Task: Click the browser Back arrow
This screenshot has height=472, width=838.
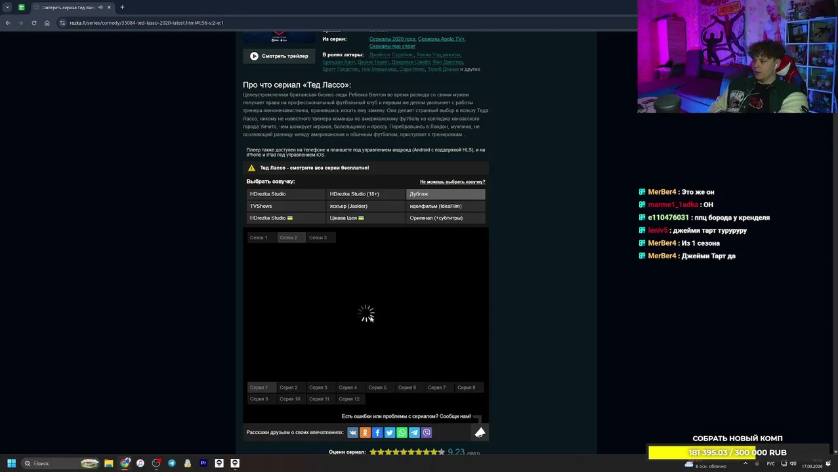Action: (8, 23)
